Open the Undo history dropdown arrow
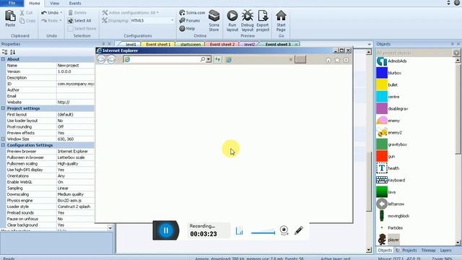The width and height of the screenshot is (462, 260). coord(61,13)
